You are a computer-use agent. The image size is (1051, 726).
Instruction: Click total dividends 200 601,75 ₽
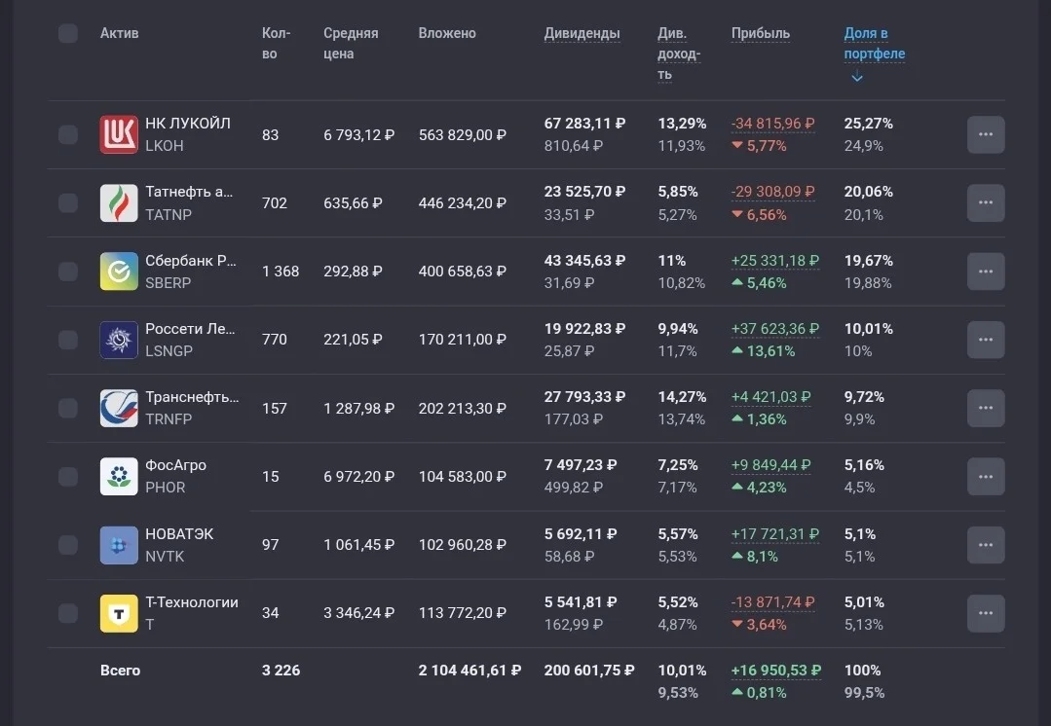pyautogui.click(x=588, y=670)
